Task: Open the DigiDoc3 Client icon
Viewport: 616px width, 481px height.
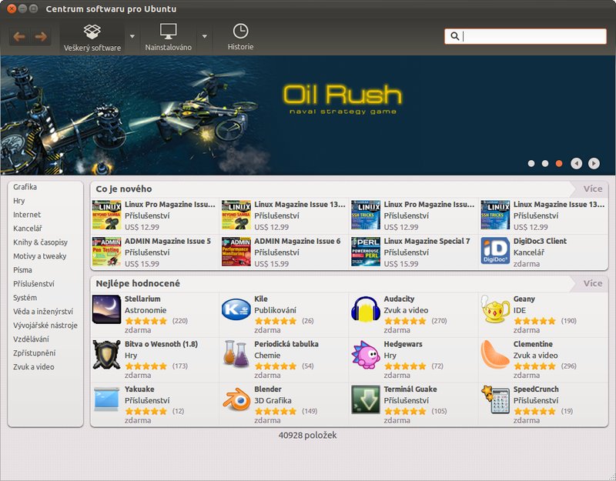Action: (x=495, y=252)
